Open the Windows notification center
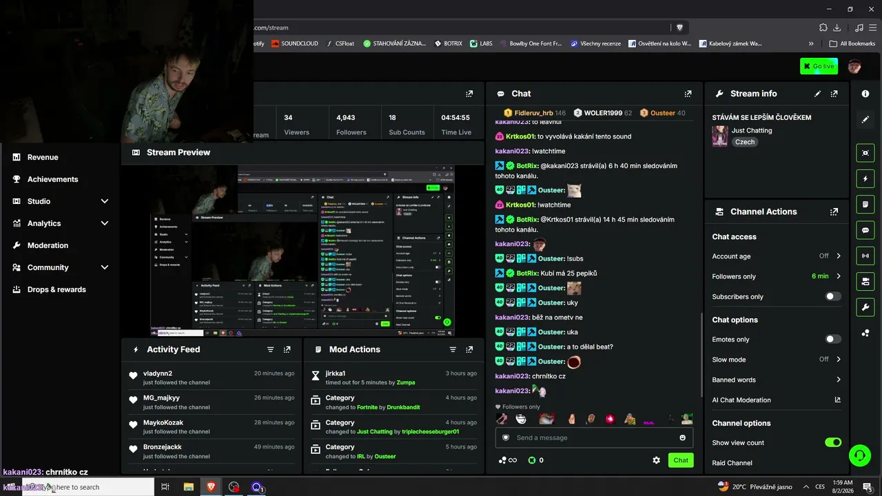Image resolution: width=882 pixels, height=496 pixels. (x=868, y=487)
